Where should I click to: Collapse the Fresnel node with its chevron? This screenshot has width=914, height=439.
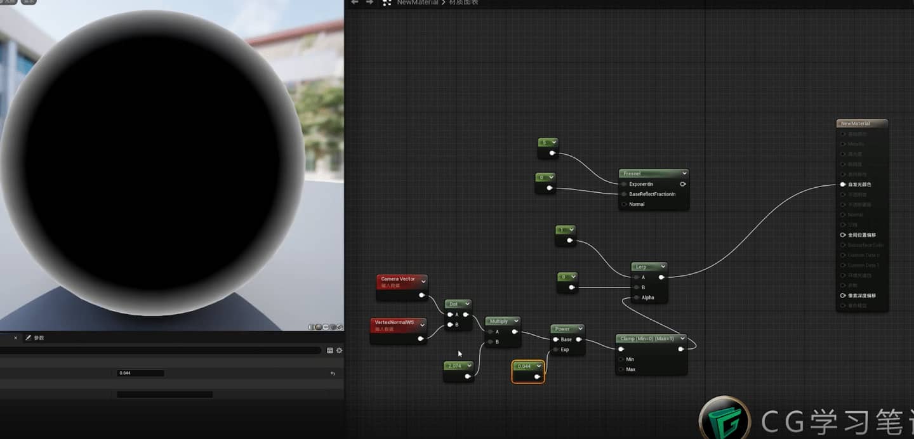coord(684,173)
